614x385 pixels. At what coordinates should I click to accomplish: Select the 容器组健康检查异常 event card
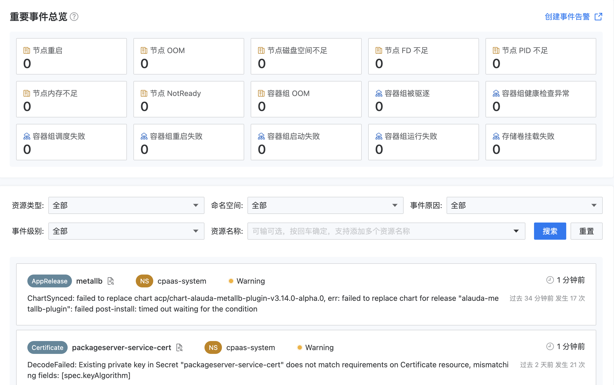pos(540,99)
